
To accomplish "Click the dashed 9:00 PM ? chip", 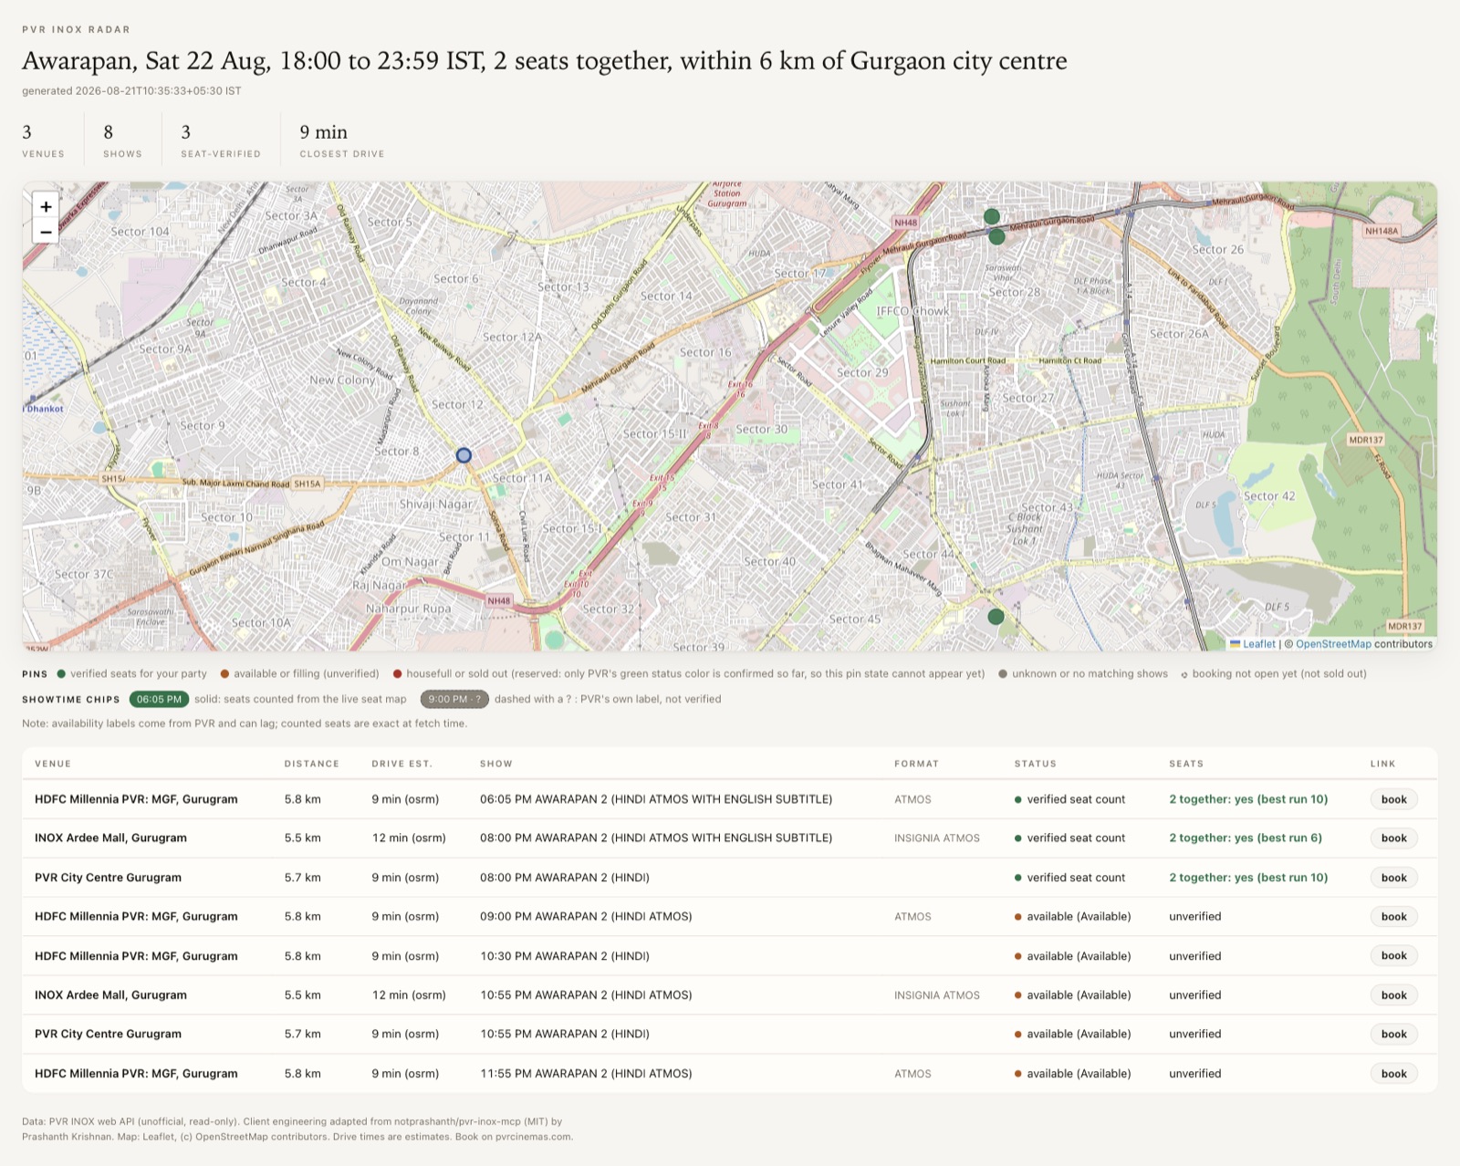I will [454, 699].
